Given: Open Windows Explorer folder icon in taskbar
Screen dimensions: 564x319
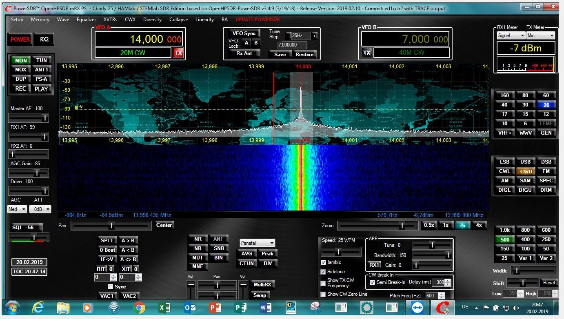Looking at the screenshot, I should pyautogui.click(x=64, y=308).
